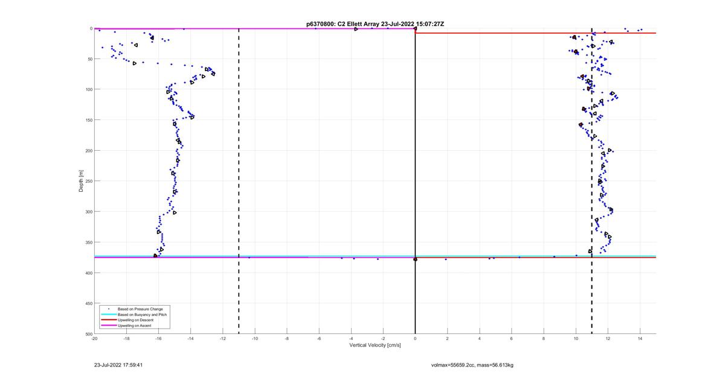
Task: Click the positive x-axis tick label '12'
Action: pyautogui.click(x=608, y=338)
